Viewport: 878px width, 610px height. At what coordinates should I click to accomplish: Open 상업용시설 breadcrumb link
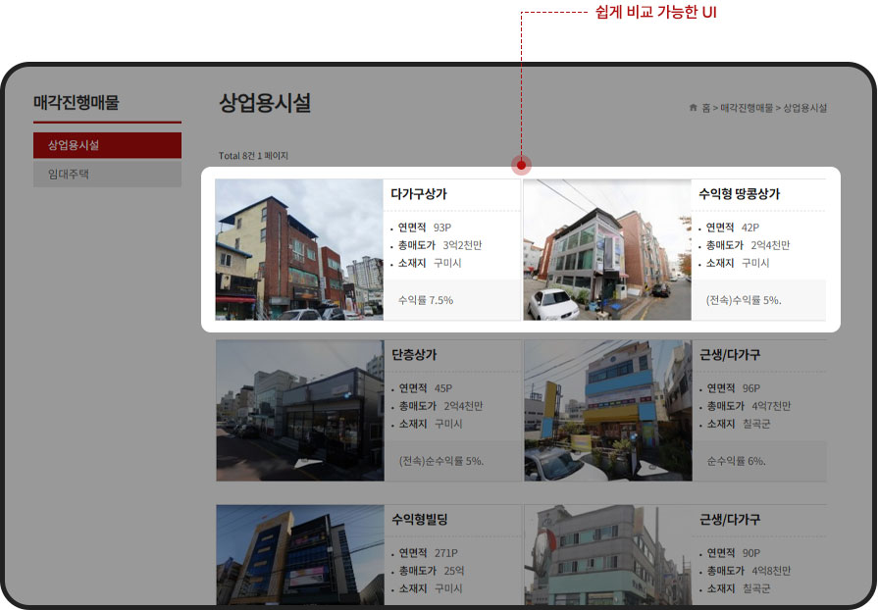click(804, 108)
